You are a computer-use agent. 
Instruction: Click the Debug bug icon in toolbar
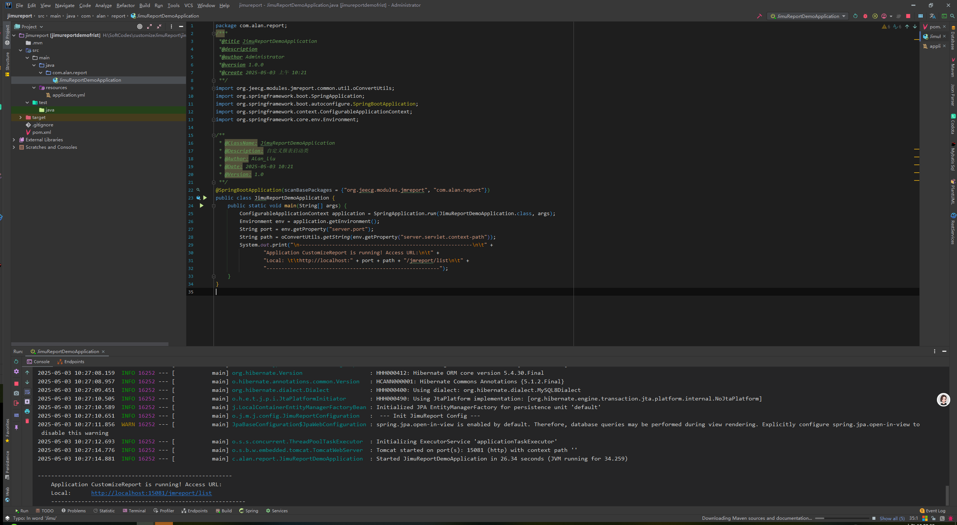(865, 16)
